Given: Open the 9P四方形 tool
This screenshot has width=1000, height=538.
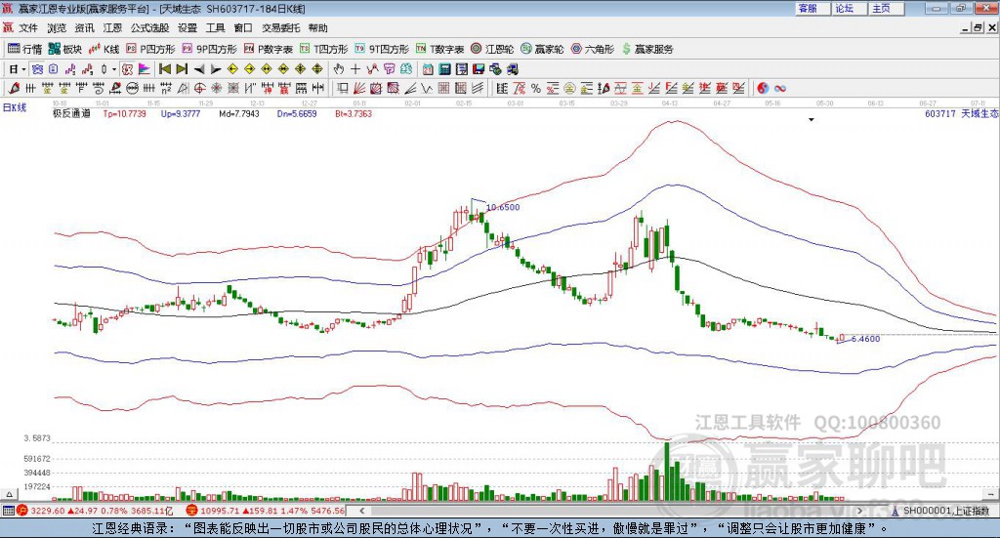Looking at the screenshot, I should [x=209, y=49].
